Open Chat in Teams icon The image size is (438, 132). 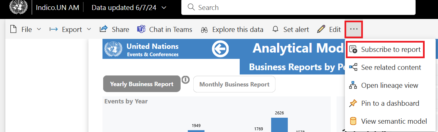point(141,29)
